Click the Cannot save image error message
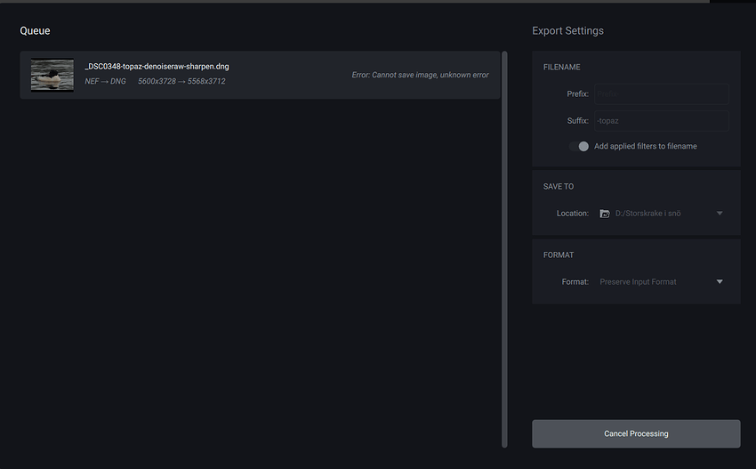Viewport: 756px width, 469px height. tap(420, 75)
